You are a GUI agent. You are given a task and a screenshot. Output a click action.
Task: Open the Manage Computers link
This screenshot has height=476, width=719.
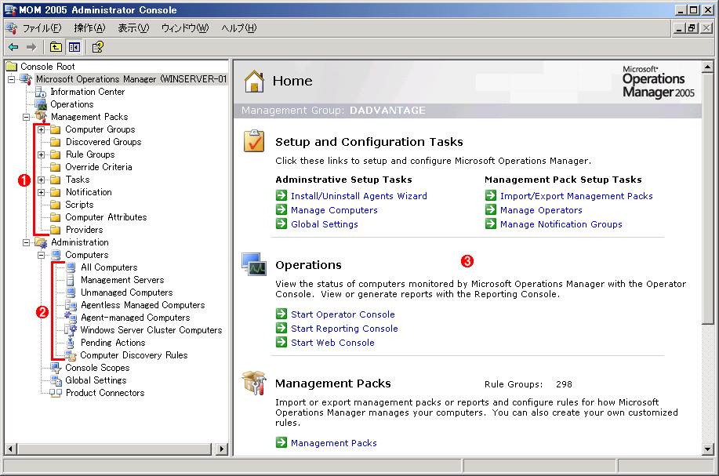tap(334, 210)
